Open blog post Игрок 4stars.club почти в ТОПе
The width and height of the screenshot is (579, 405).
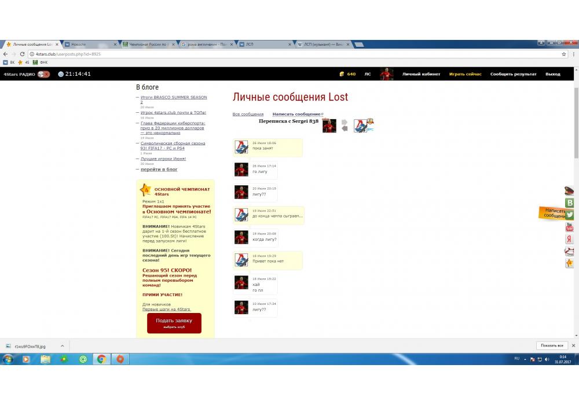[173, 112]
